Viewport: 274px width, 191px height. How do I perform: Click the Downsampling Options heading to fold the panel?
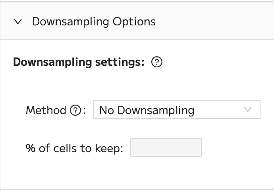coord(94,22)
